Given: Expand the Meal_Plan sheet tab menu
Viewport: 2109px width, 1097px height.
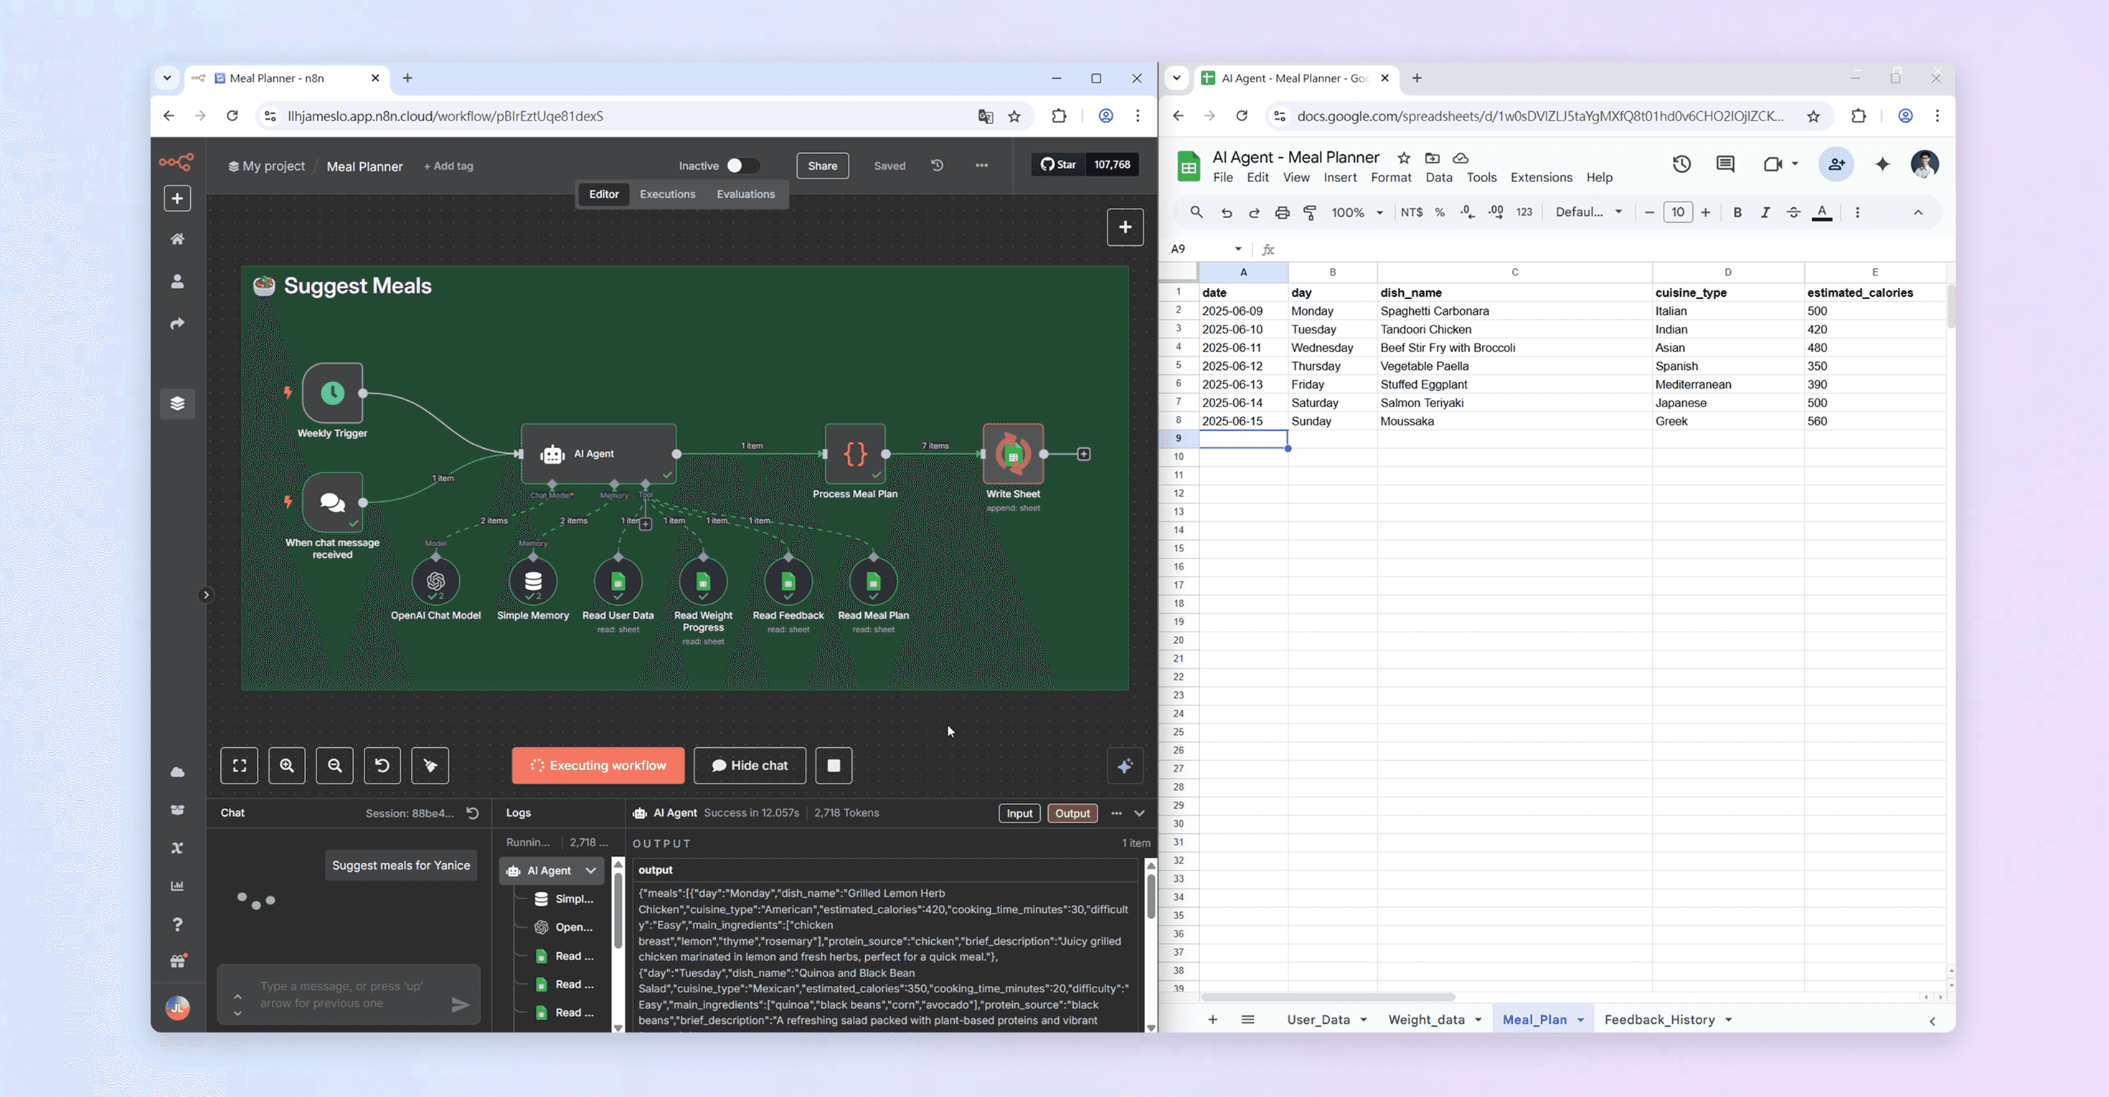Looking at the screenshot, I should pos(1581,1020).
